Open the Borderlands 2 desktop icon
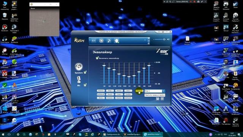Image resolution: width=243 pixels, height=137 pixels. (x=235, y=87)
